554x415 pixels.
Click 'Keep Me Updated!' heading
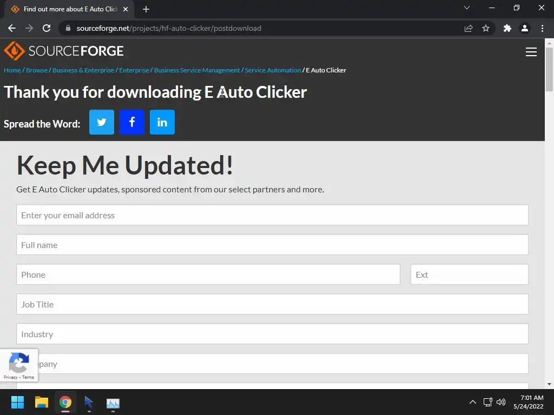click(x=125, y=165)
